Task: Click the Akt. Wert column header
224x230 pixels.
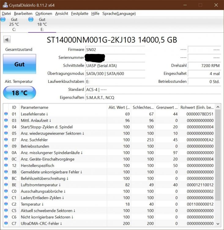Action: tap(119, 107)
